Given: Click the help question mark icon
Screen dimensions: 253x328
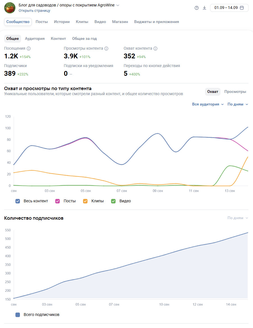Looking at the screenshot, I should pos(197,8).
